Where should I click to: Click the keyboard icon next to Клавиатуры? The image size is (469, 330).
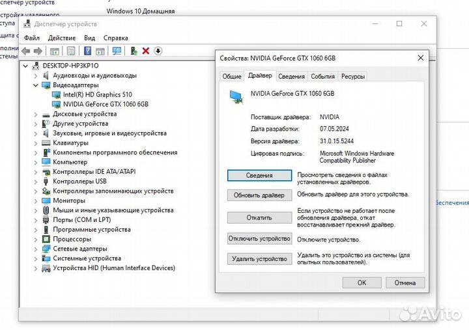(x=46, y=143)
